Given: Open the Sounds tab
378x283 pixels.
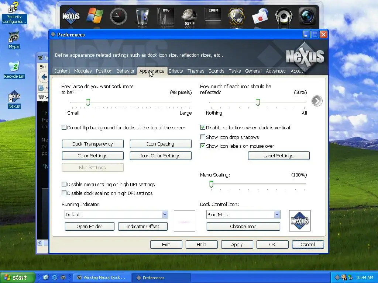Looking at the screenshot, I should (216, 71).
